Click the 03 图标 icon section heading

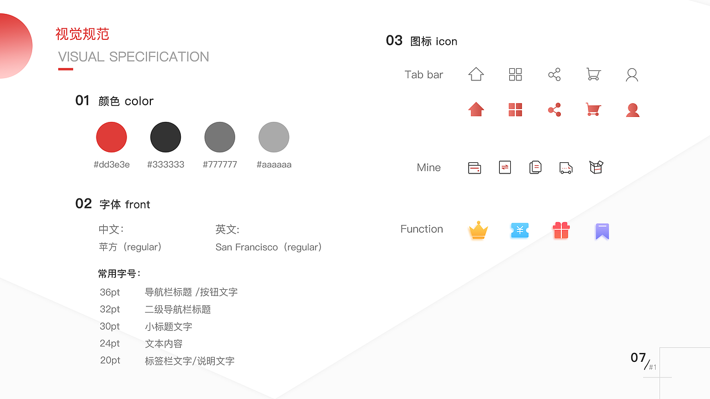click(x=422, y=41)
